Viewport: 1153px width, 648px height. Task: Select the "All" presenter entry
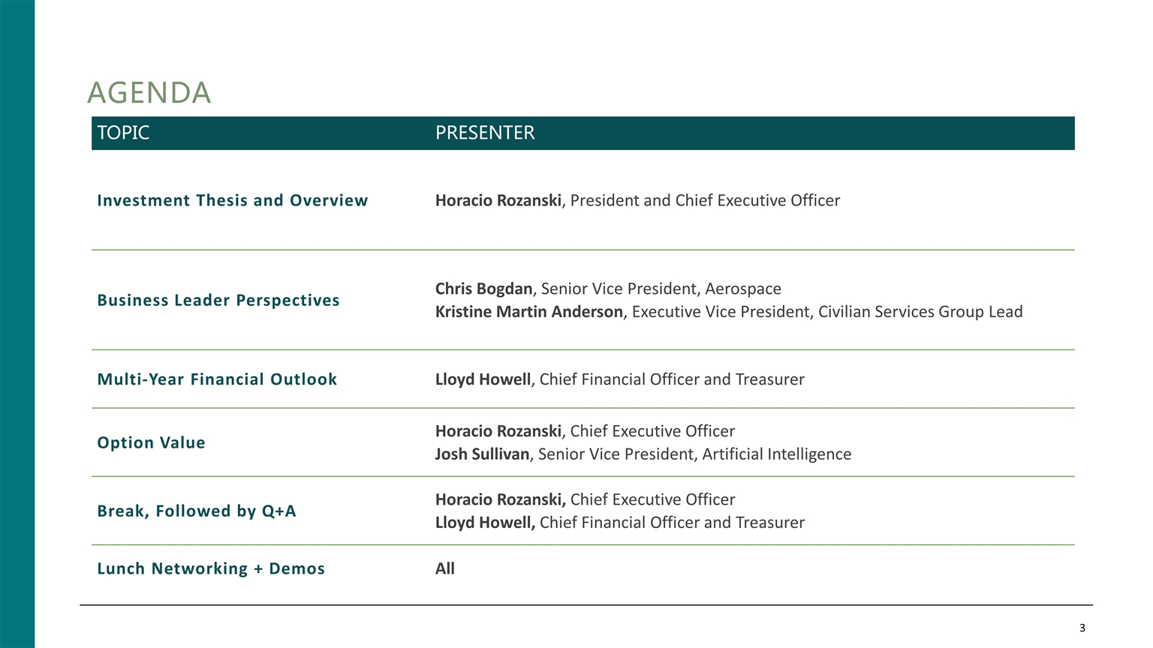pos(445,568)
